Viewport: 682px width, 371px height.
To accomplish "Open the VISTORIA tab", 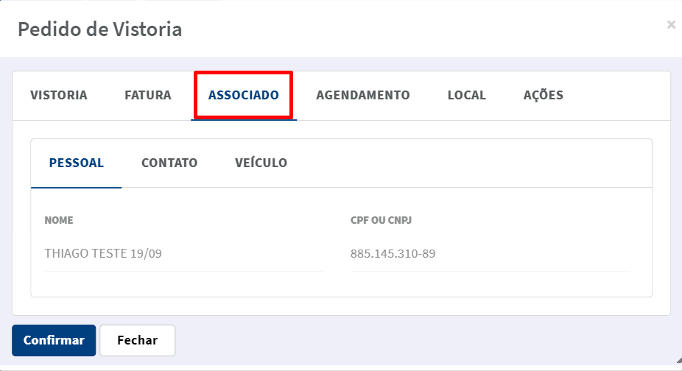I will coord(59,95).
